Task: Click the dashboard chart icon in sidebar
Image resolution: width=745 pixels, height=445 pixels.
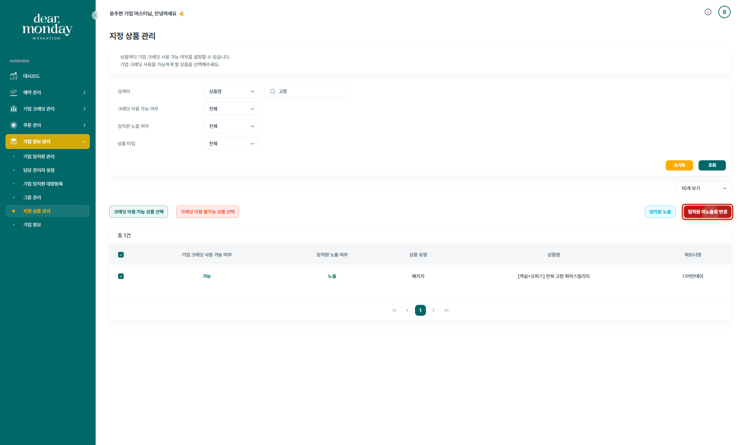Action: point(14,76)
